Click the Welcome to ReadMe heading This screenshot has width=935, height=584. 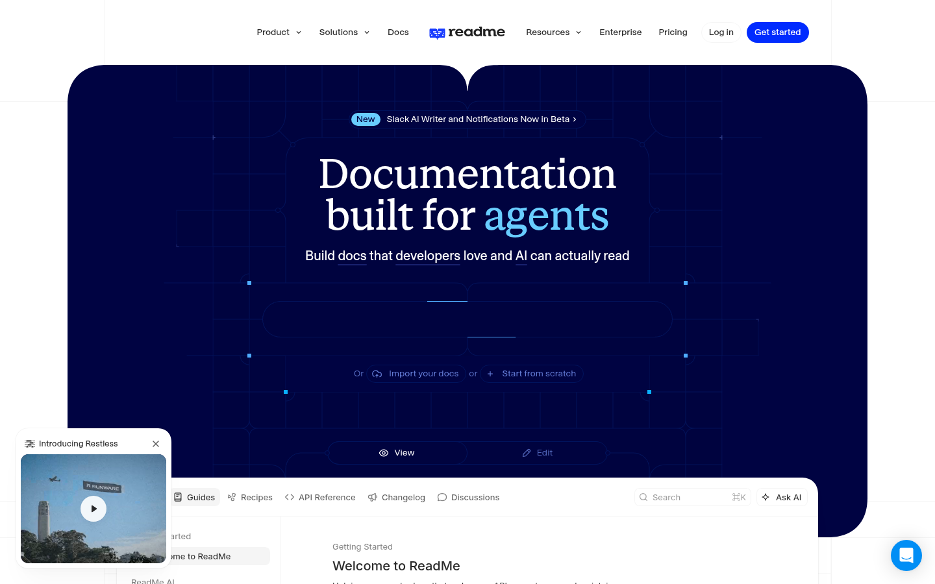tap(396, 566)
